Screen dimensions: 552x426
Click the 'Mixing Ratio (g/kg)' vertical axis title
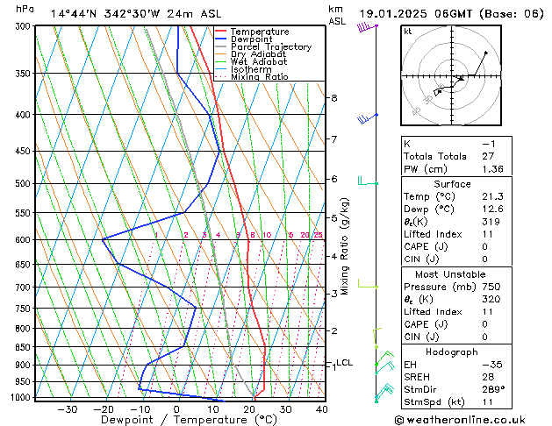[344, 246]
